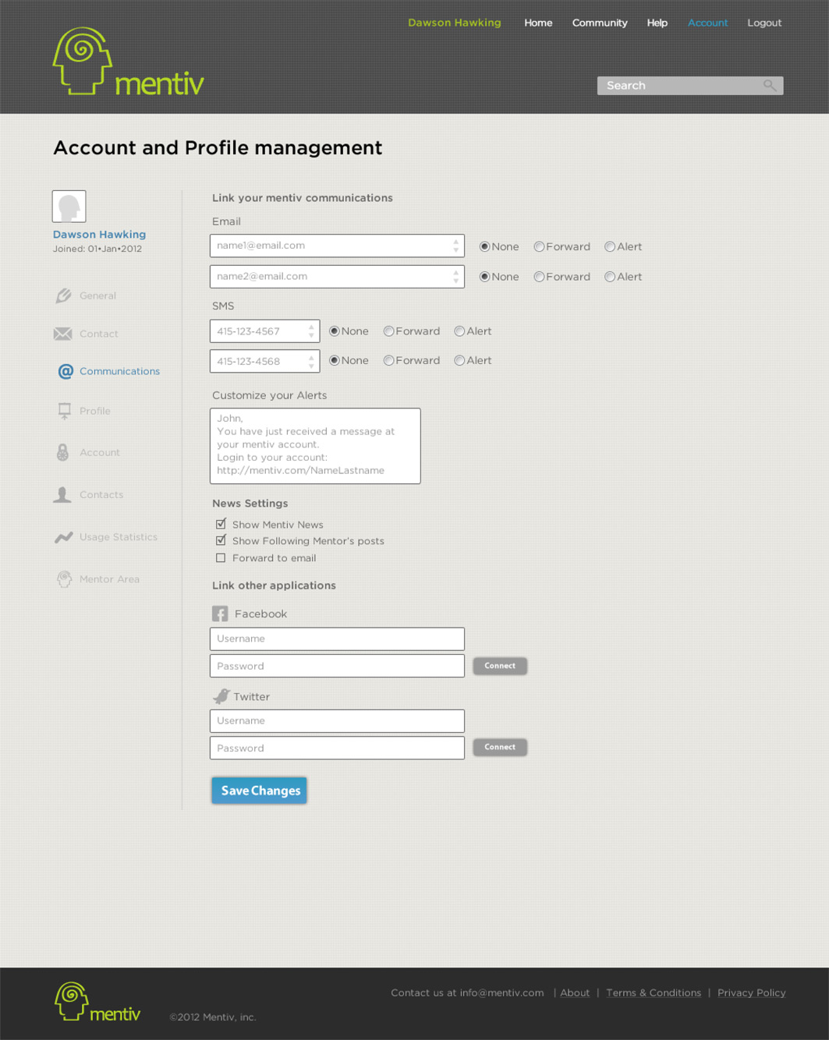Expand the name1@email.com dropdown arrows
The width and height of the screenshot is (829, 1040).
click(456, 246)
